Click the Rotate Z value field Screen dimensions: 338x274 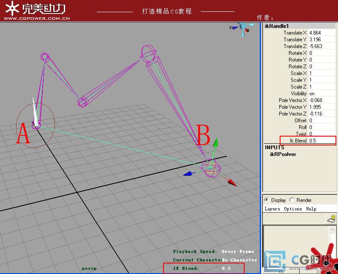click(x=322, y=67)
